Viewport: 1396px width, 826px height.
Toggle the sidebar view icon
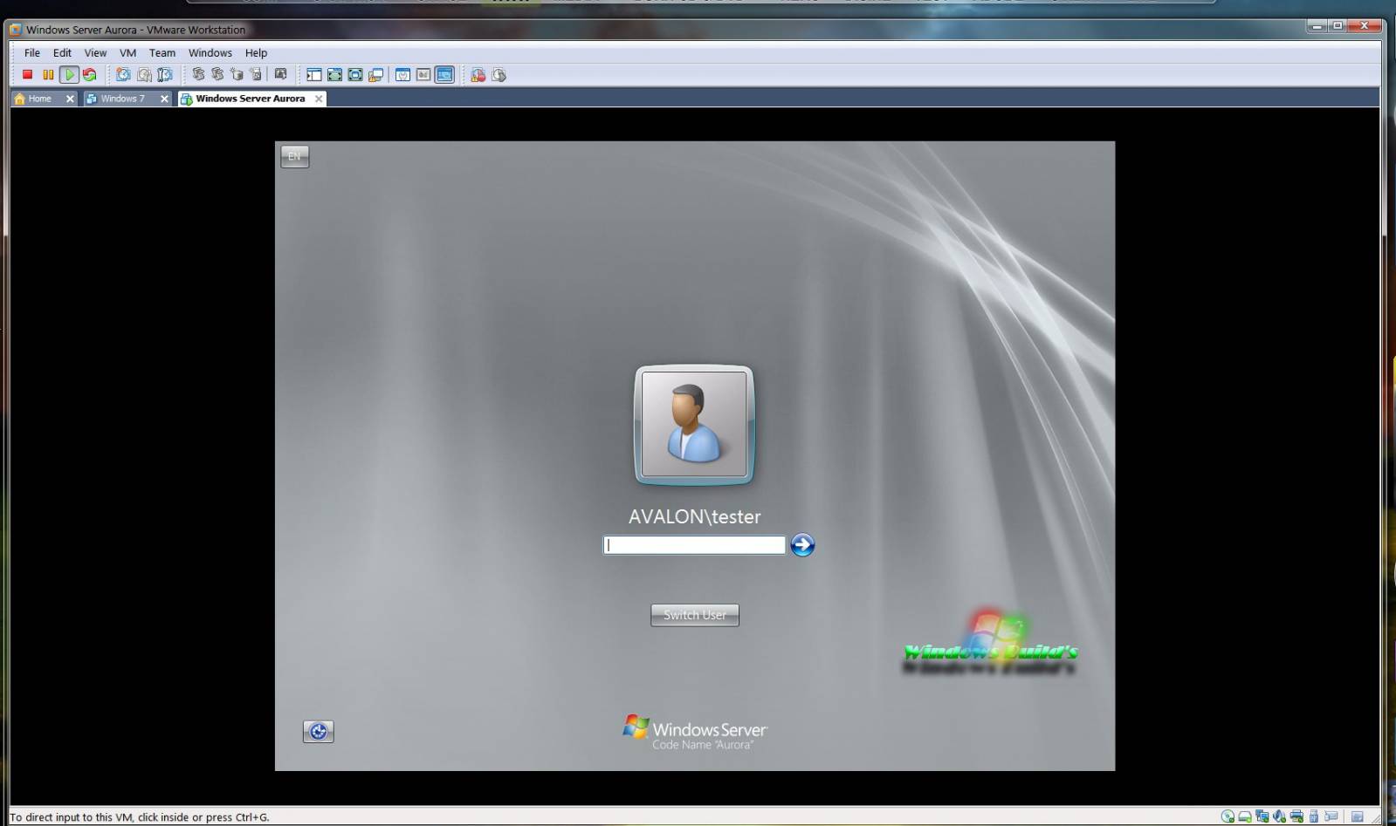[x=314, y=75]
